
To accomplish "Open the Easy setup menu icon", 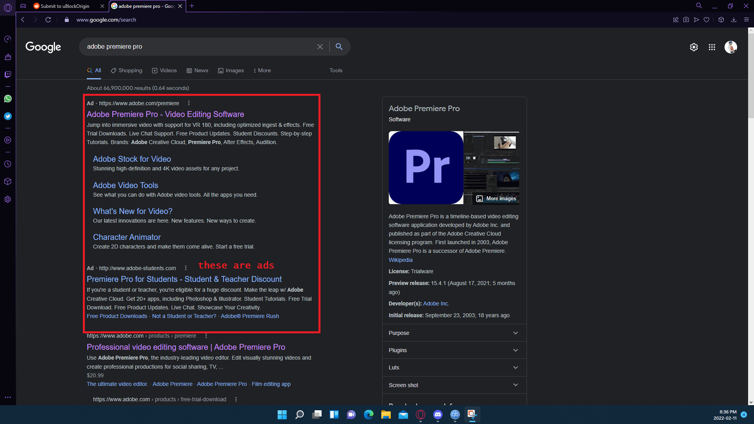I will pyautogui.click(x=747, y=20).
